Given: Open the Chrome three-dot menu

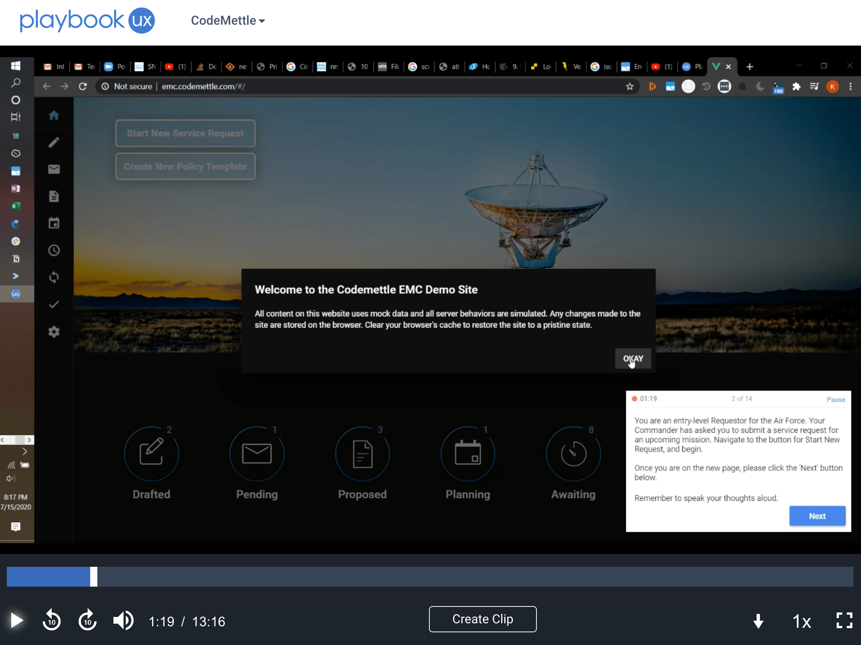Looking at the screenshot, I should [x=851, y=86].
